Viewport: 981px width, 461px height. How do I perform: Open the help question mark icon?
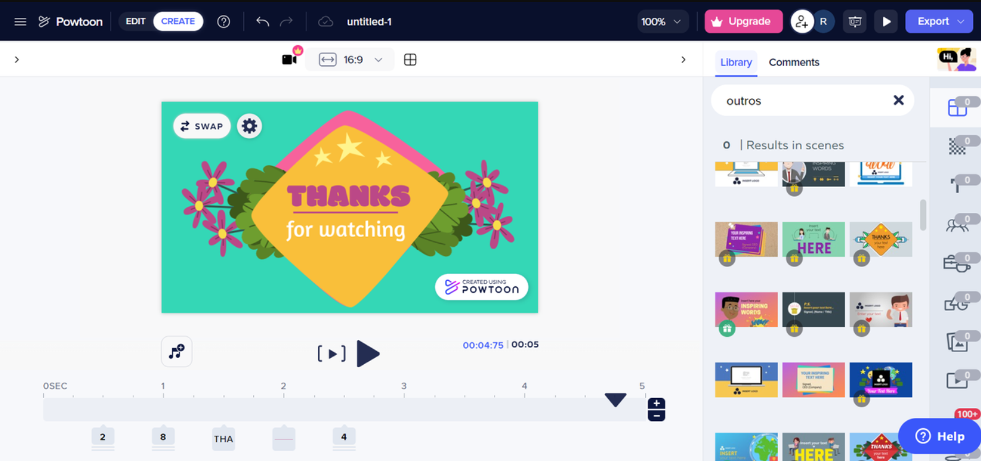click(223, 22)
